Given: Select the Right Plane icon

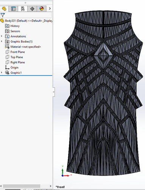Looking at the screenshot, I should click(x=7, y=62).
